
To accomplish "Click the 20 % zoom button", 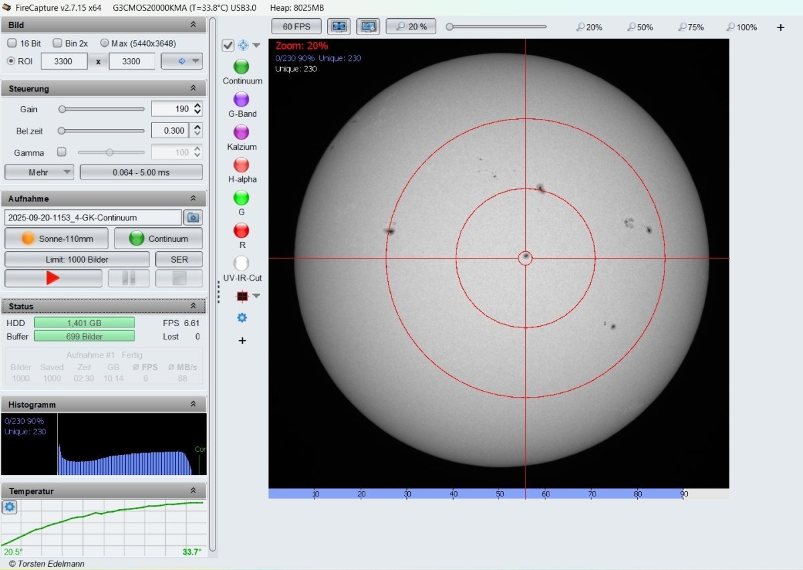I will tap(411, 27).
